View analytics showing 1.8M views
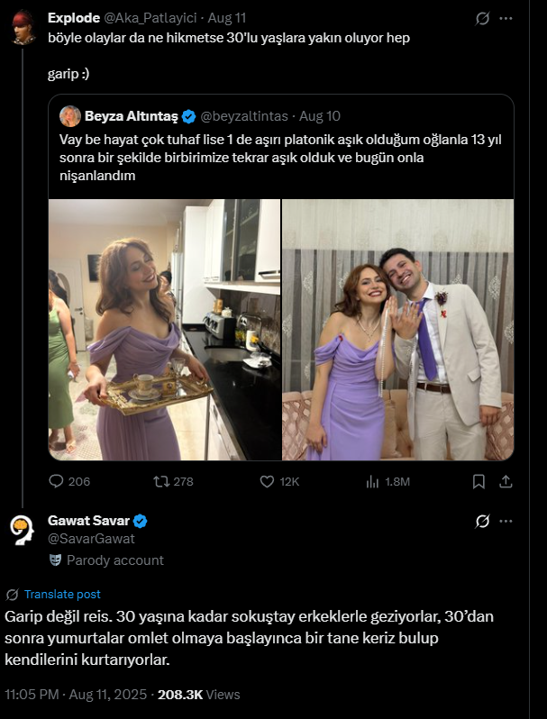Screen dimensions: 547x719 tap(373, 481)
